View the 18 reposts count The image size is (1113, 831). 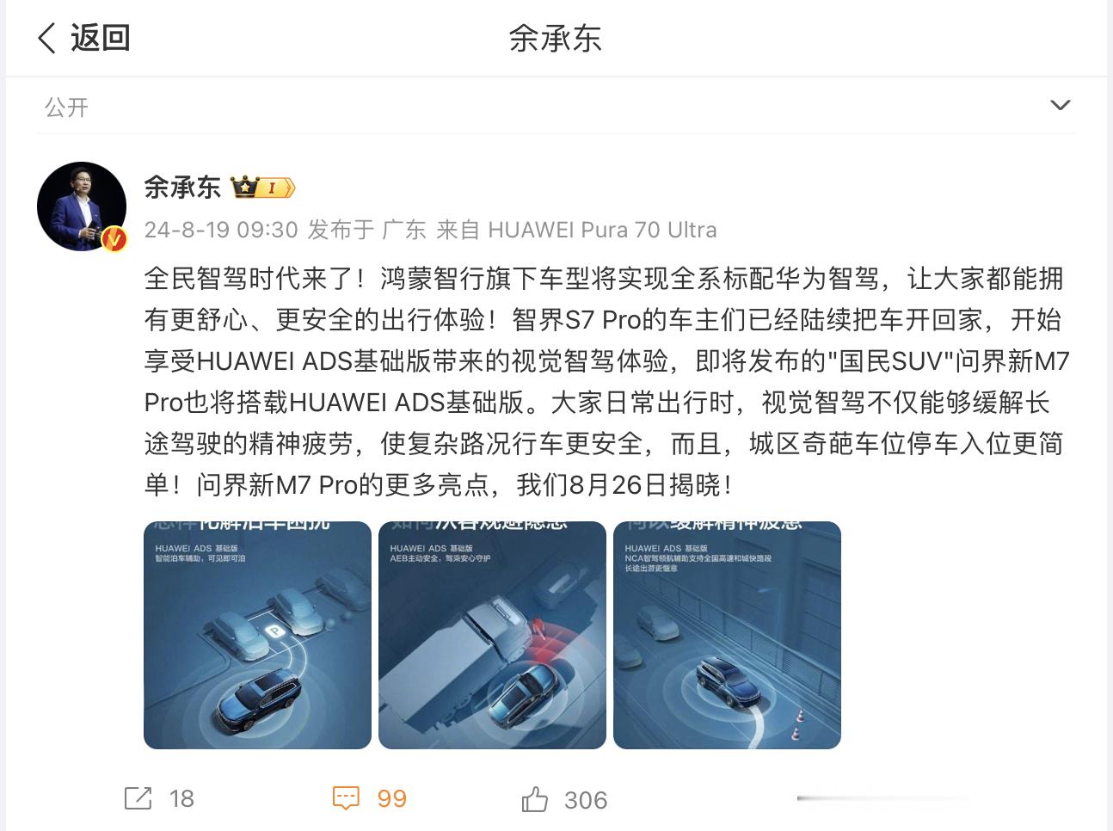pyautogui.click(x=181, y=799)
